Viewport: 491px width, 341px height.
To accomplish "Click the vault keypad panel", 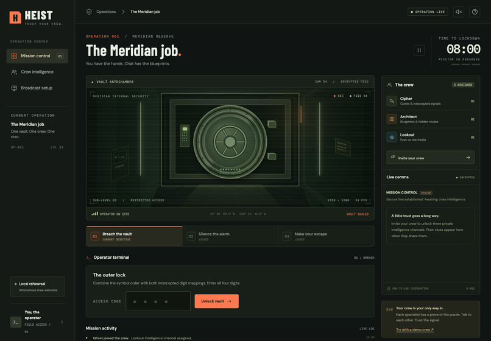I will point(185,136).
